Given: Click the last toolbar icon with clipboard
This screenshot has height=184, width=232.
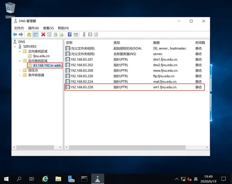Looking at the screenshot, I should [96, 34].
